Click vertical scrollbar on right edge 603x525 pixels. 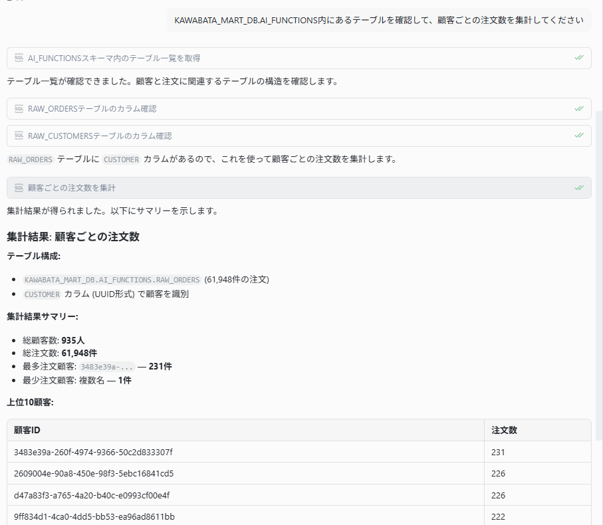click(599, 276)
